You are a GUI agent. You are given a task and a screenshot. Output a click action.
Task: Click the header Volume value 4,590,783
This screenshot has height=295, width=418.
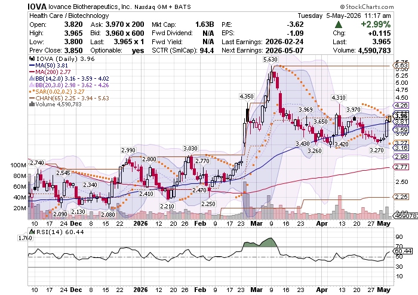pos(374,50)
